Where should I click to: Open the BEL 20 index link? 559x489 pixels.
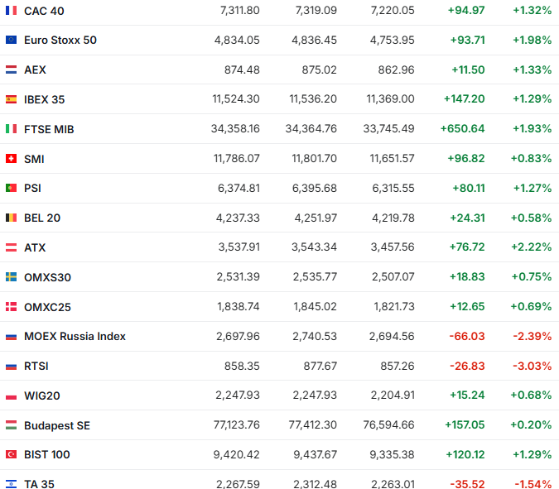point(42,218)
